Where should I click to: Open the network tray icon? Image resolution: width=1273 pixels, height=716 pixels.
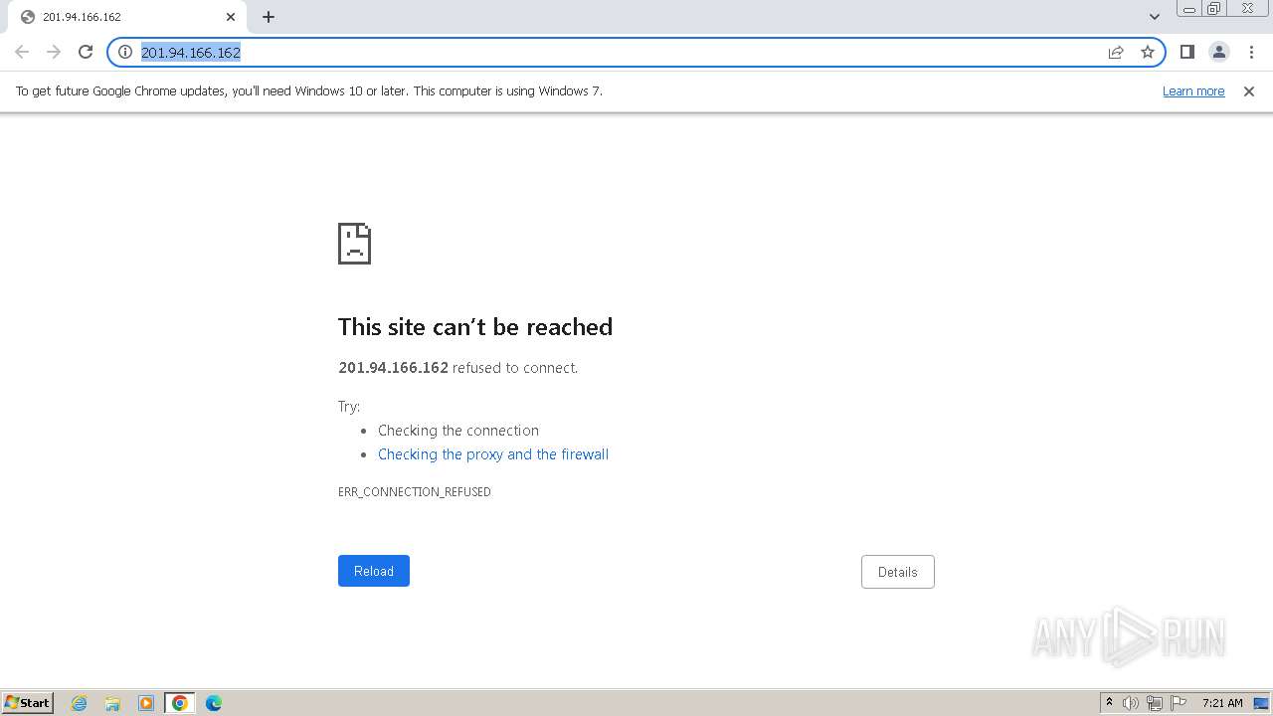pyautogui.click(x=1155, y=703)
